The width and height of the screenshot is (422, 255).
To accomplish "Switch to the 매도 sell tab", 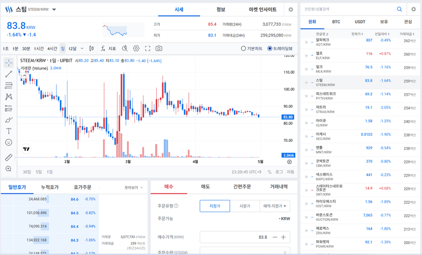I will click(205, 187).
